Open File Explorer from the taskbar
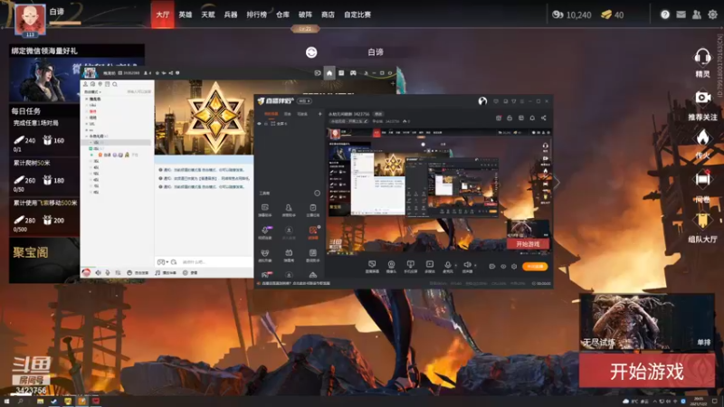The image size is (724, 407). pyautogui.click(x=40, y=402)
